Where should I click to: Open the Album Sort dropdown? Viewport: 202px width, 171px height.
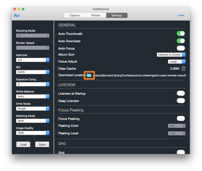point(171,55)
